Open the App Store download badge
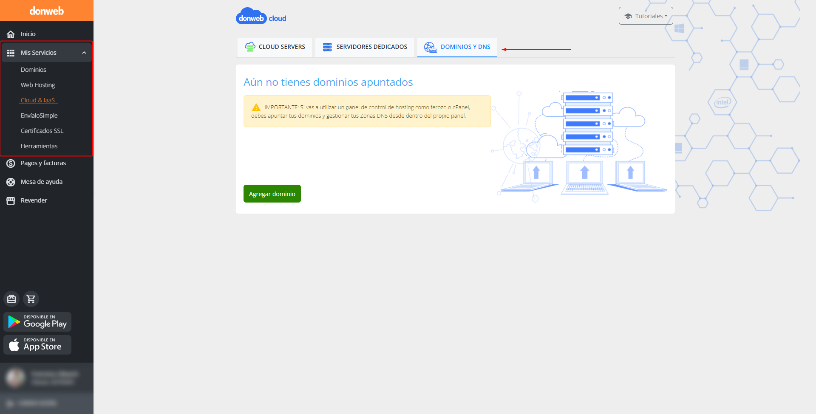The image size is (816, 414). [x=37, y=345]
